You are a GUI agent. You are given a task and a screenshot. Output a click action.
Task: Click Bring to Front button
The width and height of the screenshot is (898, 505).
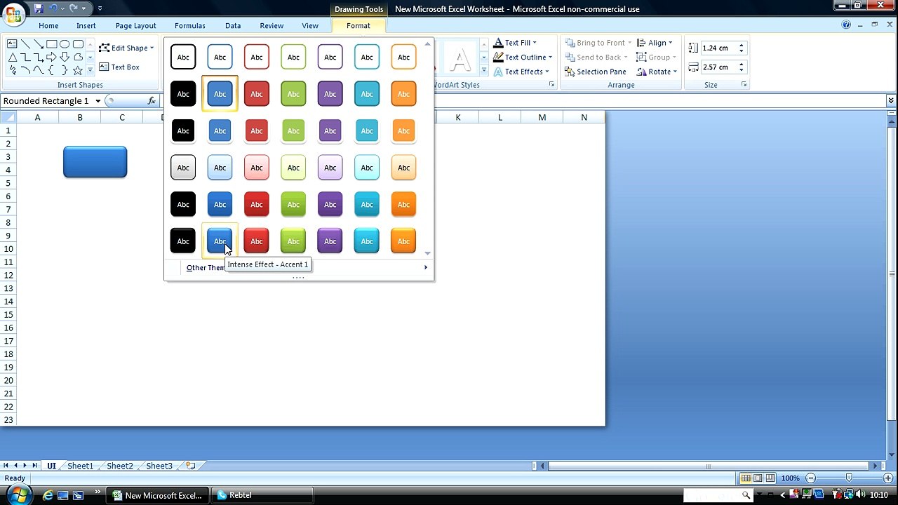[598, 43]
